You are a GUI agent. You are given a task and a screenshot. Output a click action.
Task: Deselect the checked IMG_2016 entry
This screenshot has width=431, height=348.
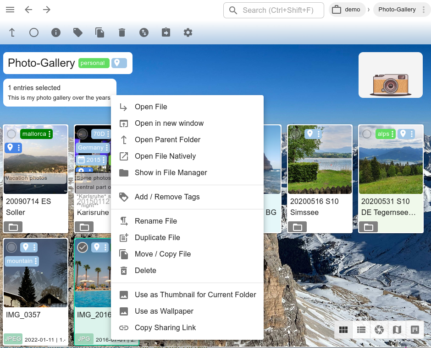tap(83, 247)
